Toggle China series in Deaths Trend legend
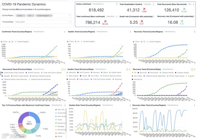197x140 pixels. tap(70, 41)
